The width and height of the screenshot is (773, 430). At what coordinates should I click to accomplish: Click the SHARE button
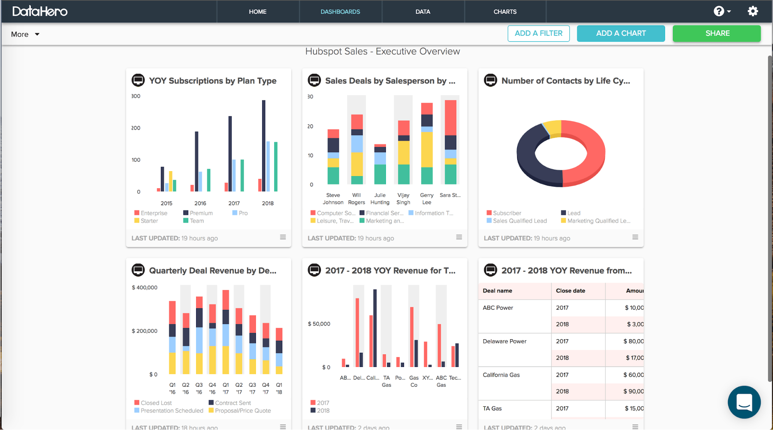click(x=717, y=33)
